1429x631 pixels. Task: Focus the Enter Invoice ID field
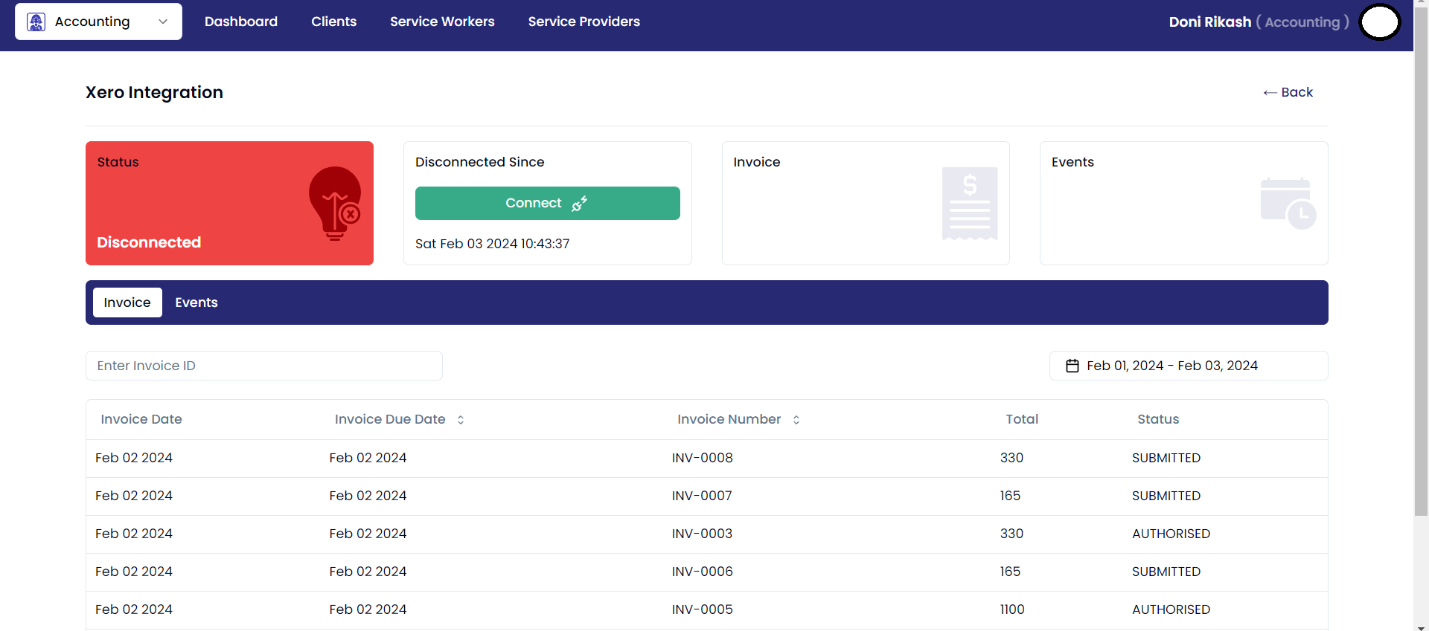[263, 366]
